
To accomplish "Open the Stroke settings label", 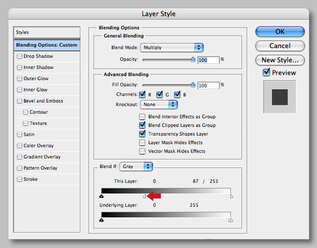I will point(31,179).
